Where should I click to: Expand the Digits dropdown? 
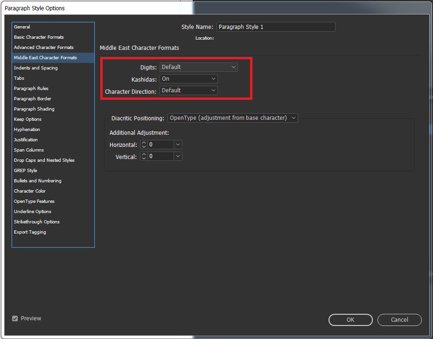pyautogui.click(x=199, y=67)
